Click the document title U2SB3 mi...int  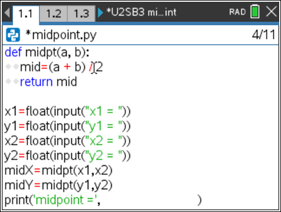coord(141,12)
